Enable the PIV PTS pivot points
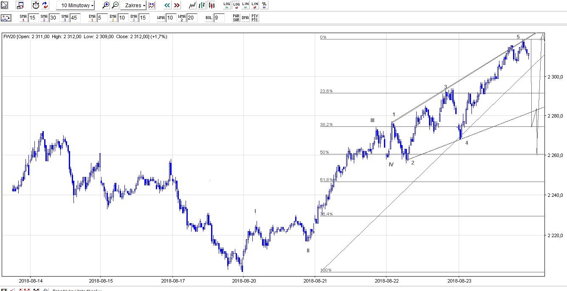The image size is (567, 291). click(254, 18)
